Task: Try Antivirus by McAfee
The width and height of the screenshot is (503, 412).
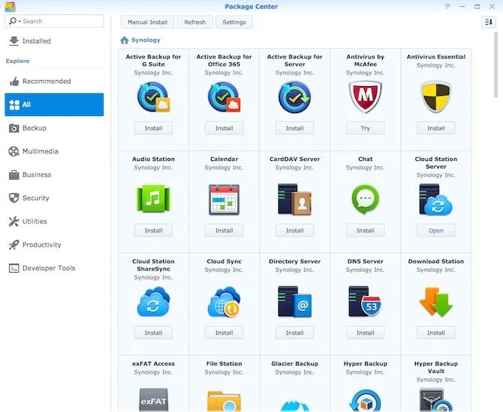Action: (x=365, y=128)
